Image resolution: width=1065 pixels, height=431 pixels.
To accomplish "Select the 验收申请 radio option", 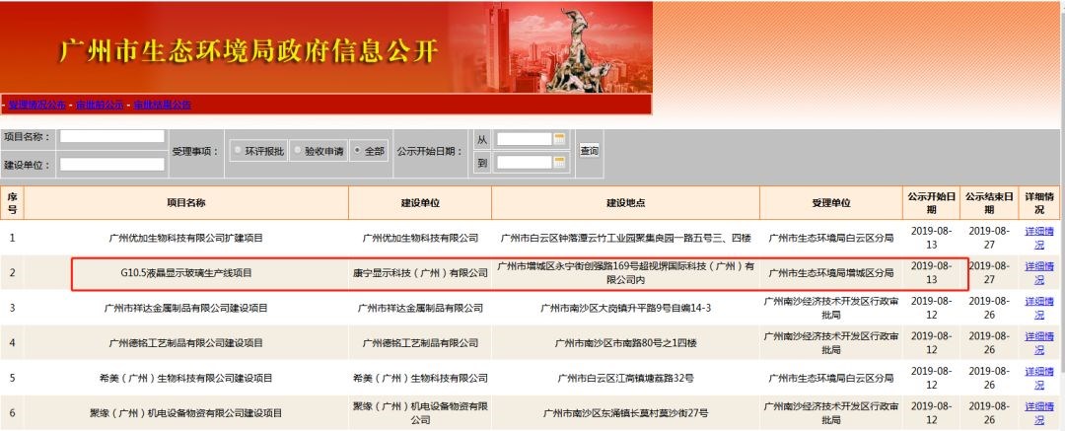I will 297,151.
